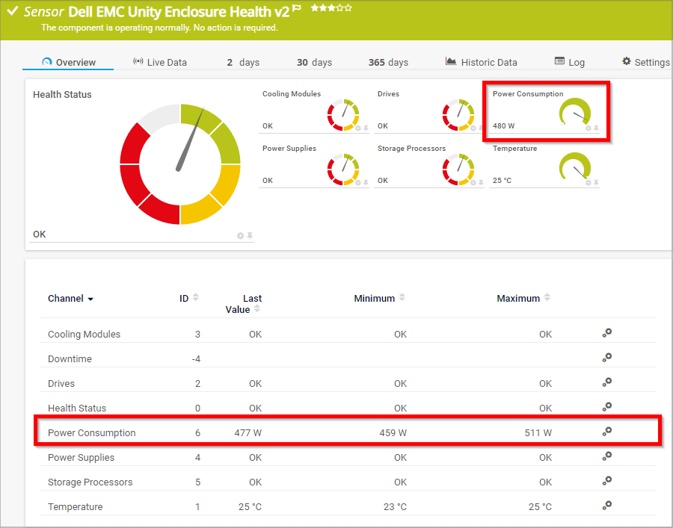Open channel settings gear for Cooling Modules row
The image size is (673, 528).
[x=607, y=333]
